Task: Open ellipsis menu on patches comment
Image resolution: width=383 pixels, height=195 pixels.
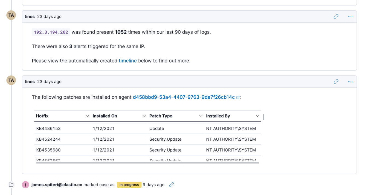Action: pos(350,81)
